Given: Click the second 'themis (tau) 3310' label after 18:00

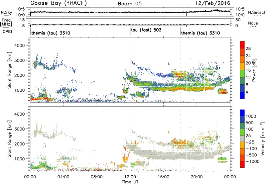Looking at the screenshot, I should point(200,33).
